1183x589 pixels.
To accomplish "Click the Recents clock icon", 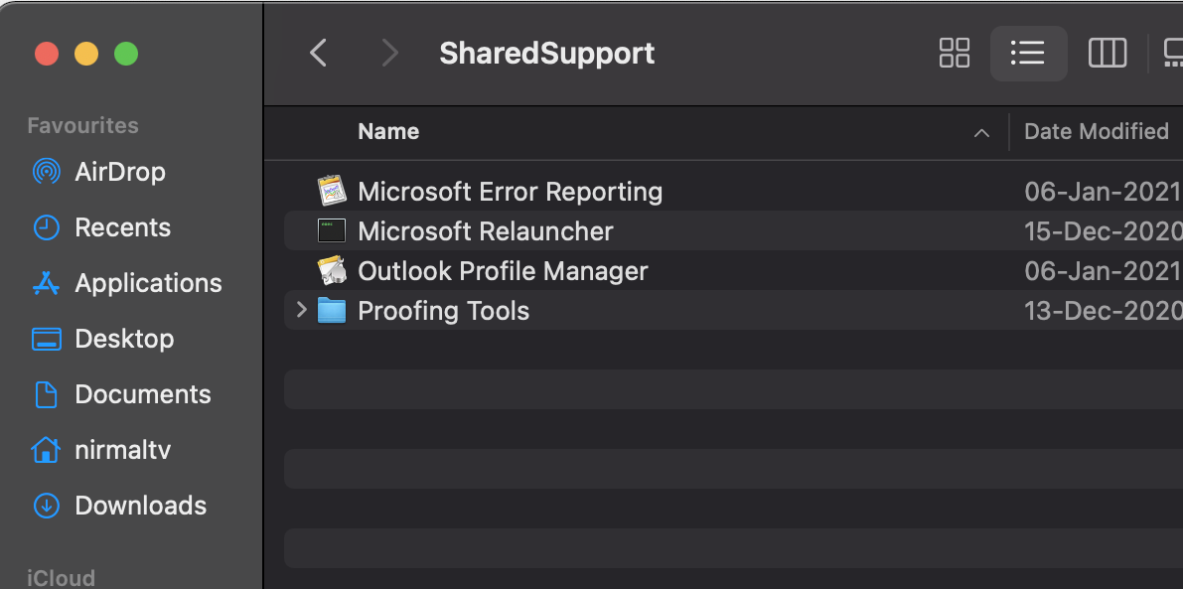I will click(x=46, y=227).
